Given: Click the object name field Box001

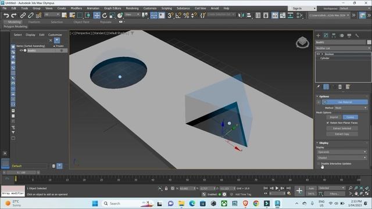Looking at the screenshot, I should tap(341, 42).
